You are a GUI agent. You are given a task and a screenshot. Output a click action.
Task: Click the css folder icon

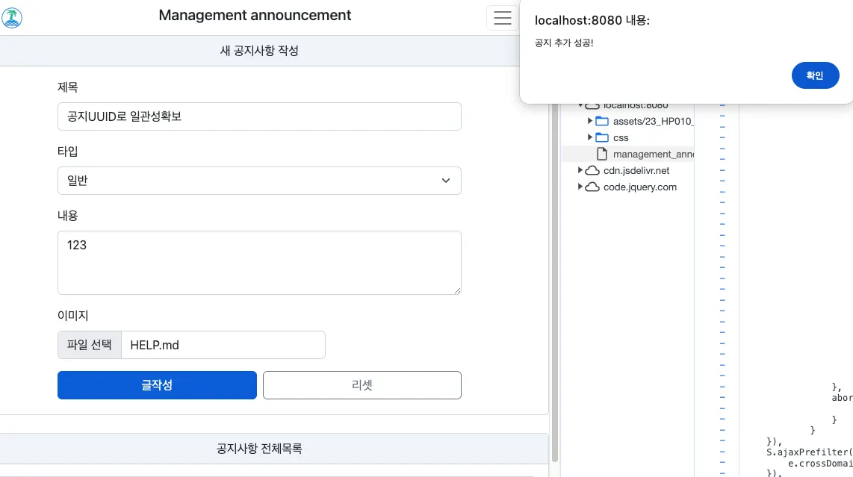tap(602, 137)
